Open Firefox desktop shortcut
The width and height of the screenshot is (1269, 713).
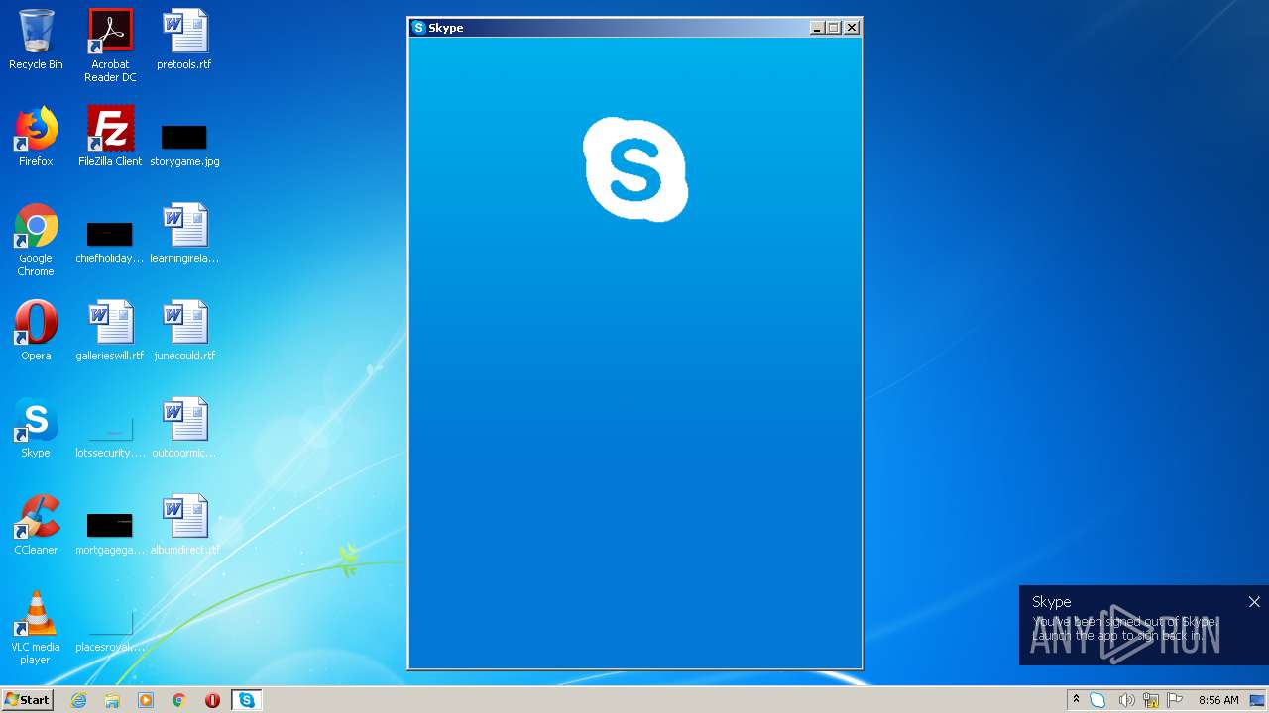(x=36, y=137)
